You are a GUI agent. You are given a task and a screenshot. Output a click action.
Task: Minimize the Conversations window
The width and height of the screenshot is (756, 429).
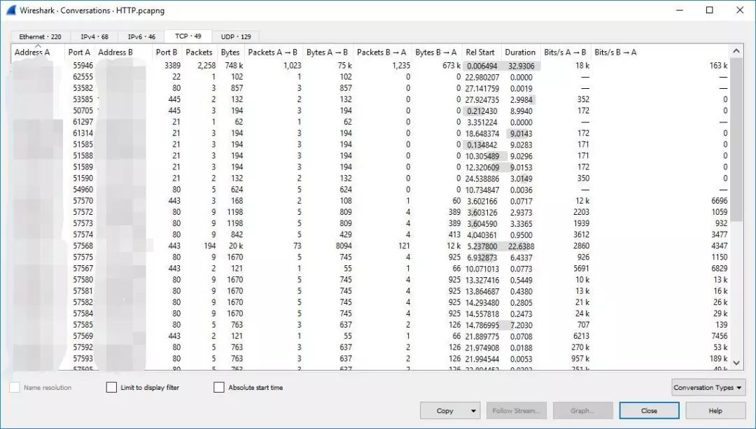pos(680,10)
